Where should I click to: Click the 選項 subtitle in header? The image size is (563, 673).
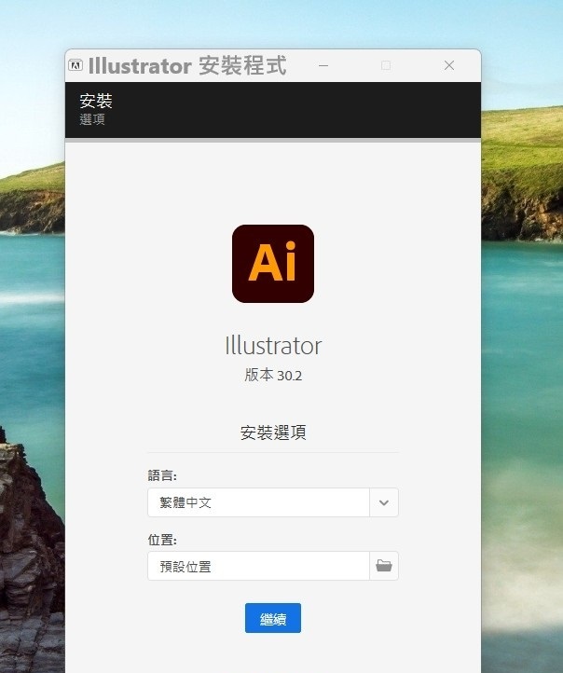pyautogui.click(x=92, y=120)
